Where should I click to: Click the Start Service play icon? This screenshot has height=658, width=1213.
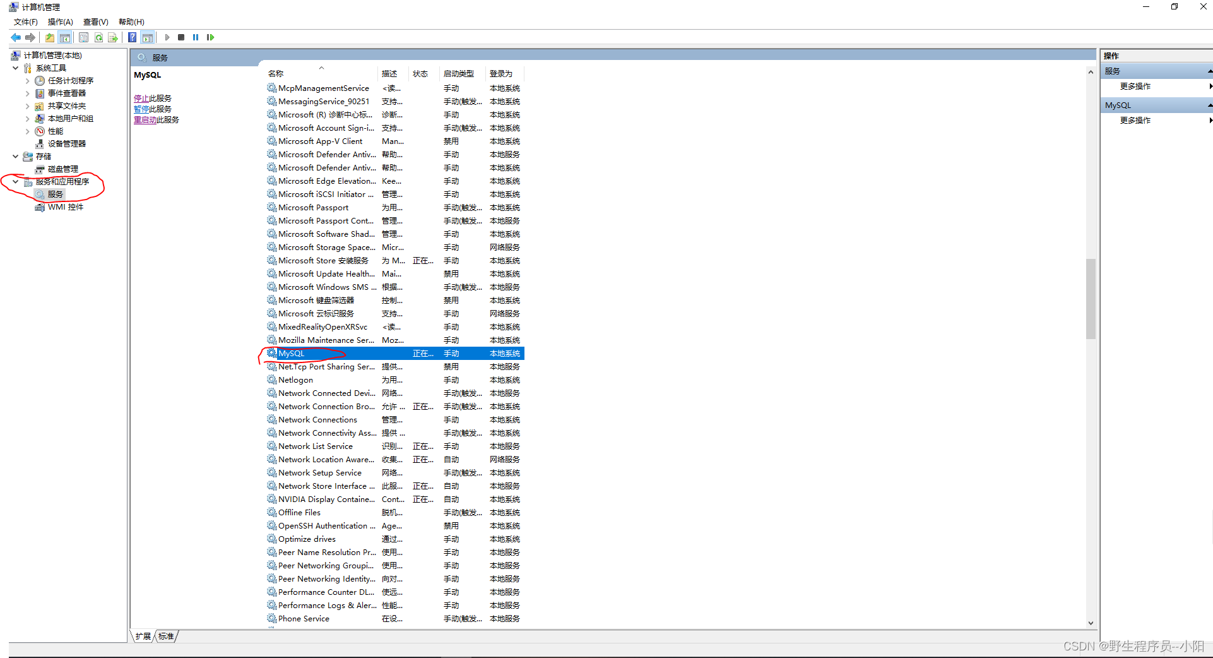[167, 37]
